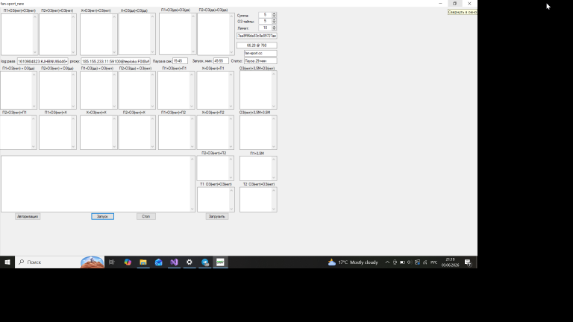Click the 68.28 @ 760 field
The height and width of the screenshot is (322, 573).
[x=257, y=45]
